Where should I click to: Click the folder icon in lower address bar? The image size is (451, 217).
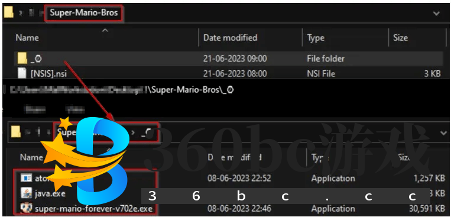(x=16, y=132)
